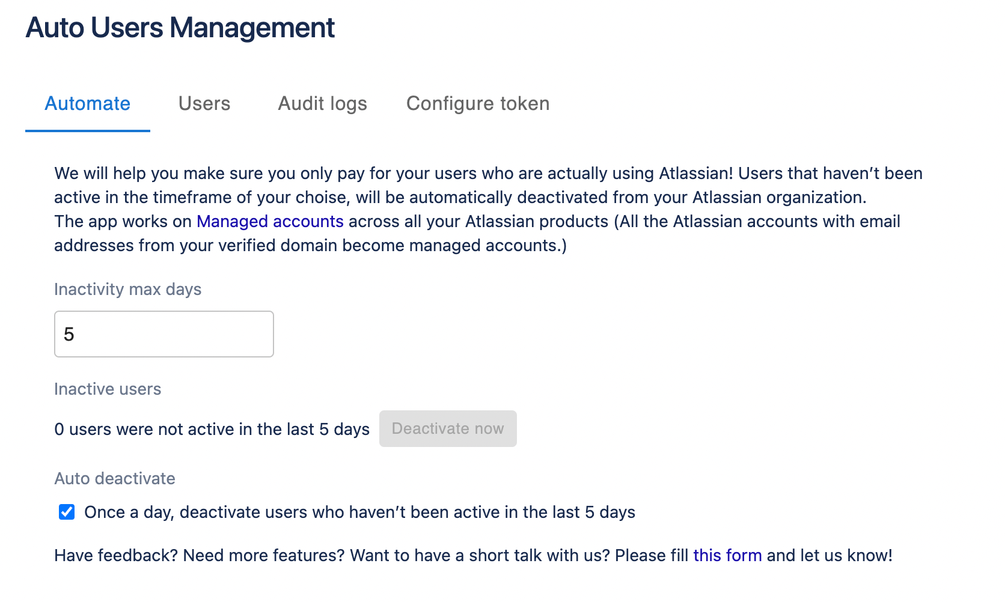Click the 'Inactive users' label

(108, 389)
